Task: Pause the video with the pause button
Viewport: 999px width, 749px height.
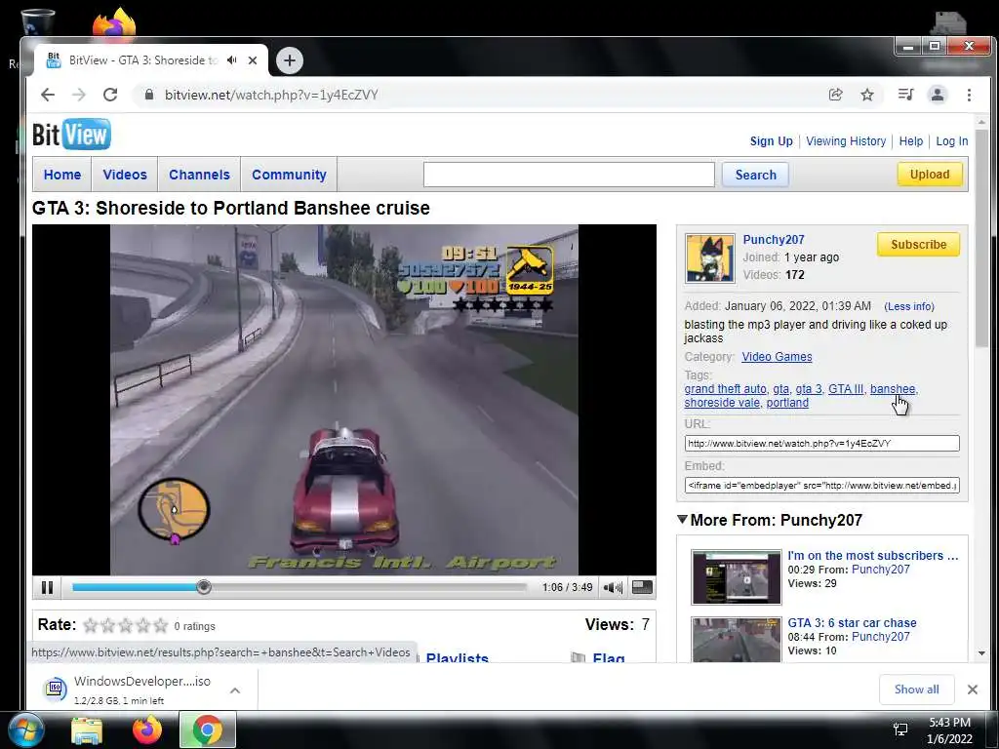Action: tap(47, 587)
